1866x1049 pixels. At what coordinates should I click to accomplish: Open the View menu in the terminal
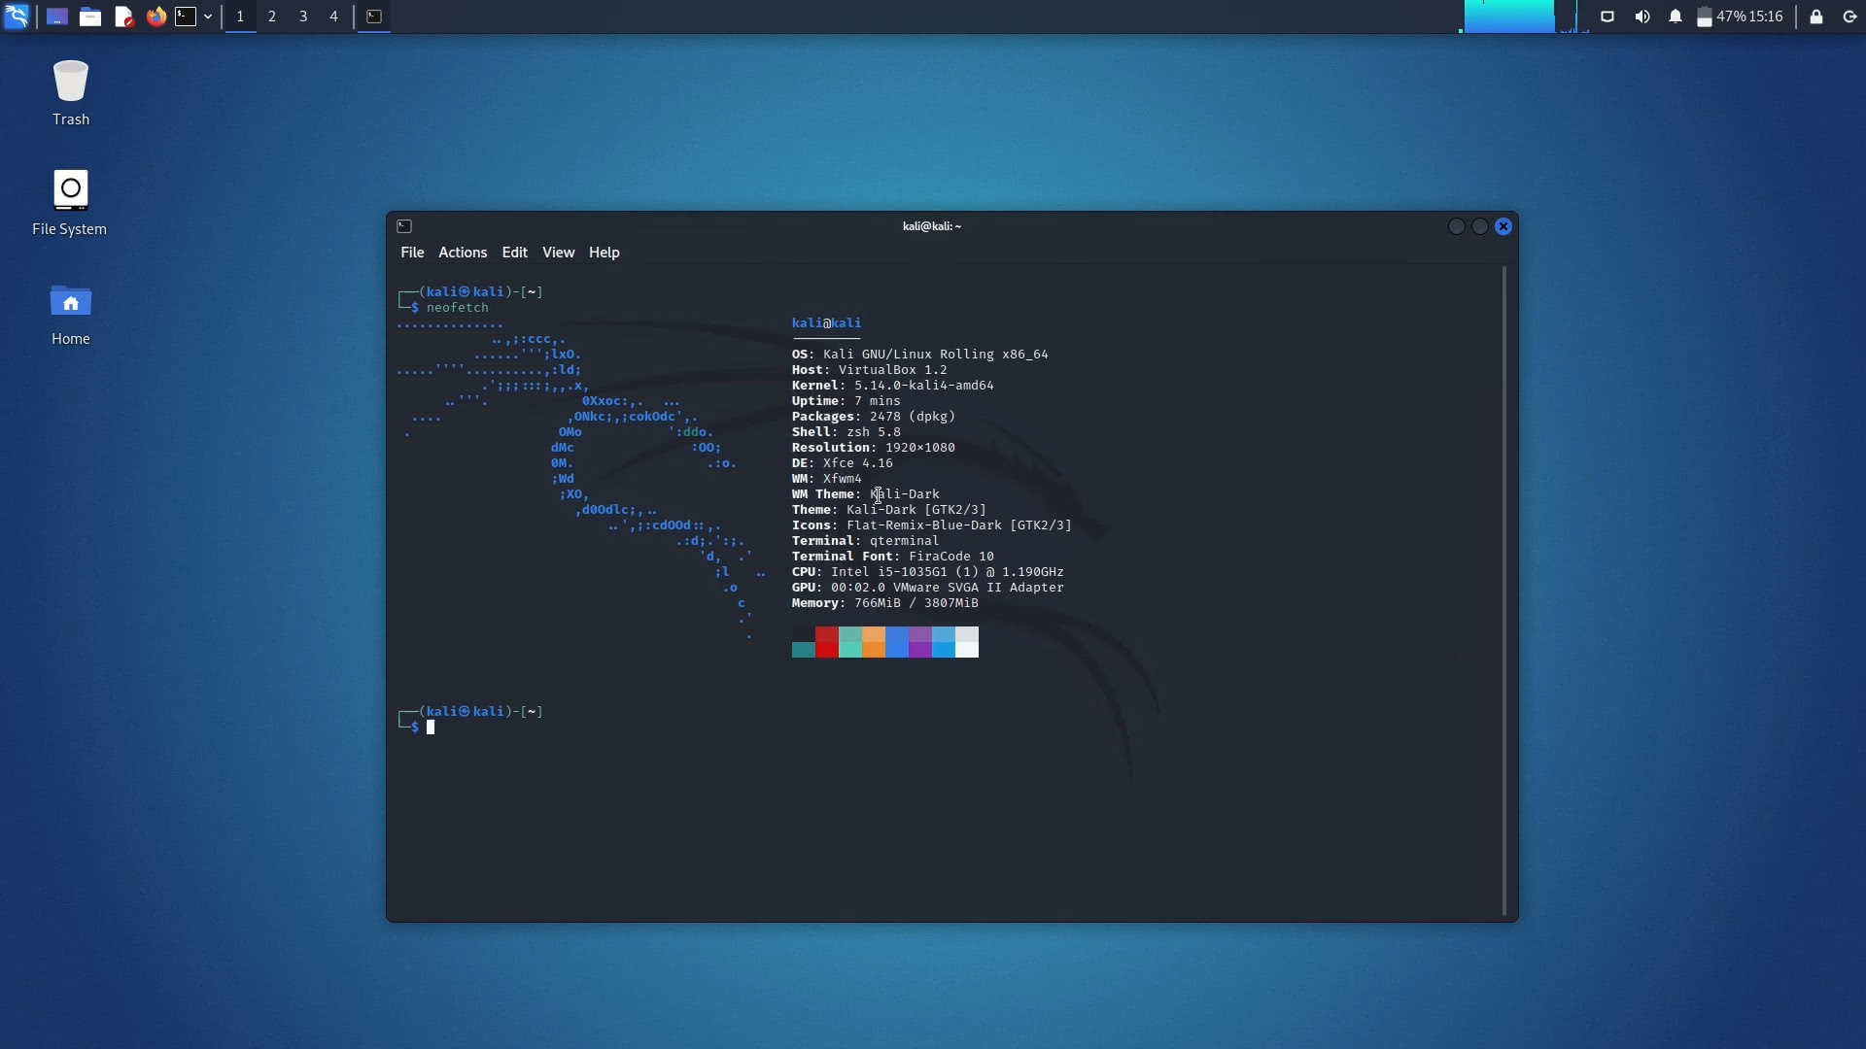(x=558, y=252)
